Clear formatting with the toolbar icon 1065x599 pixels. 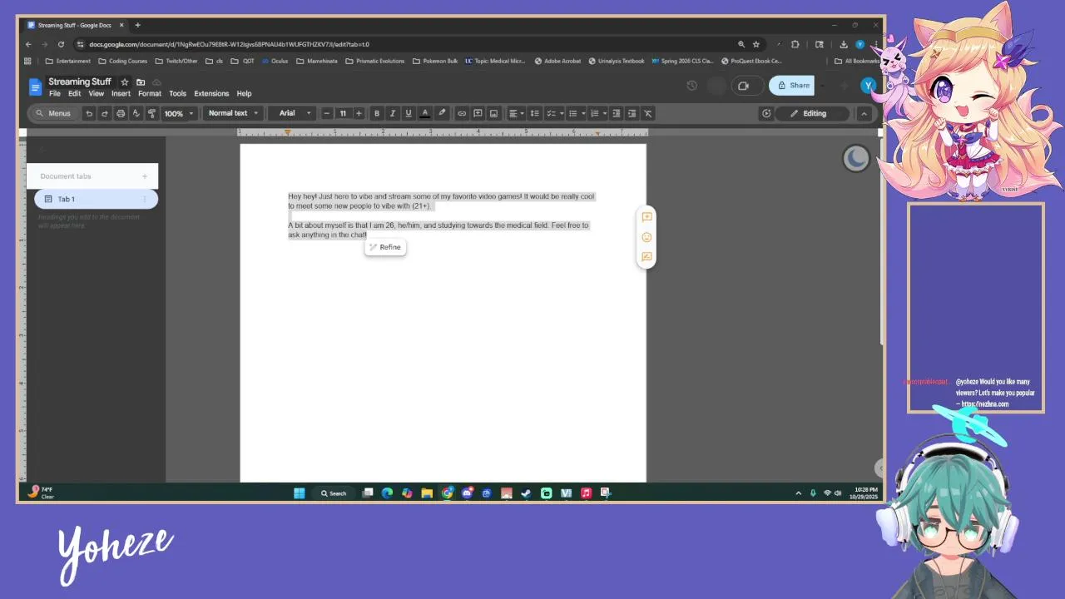pyautogui.click(x=648, y=113)
